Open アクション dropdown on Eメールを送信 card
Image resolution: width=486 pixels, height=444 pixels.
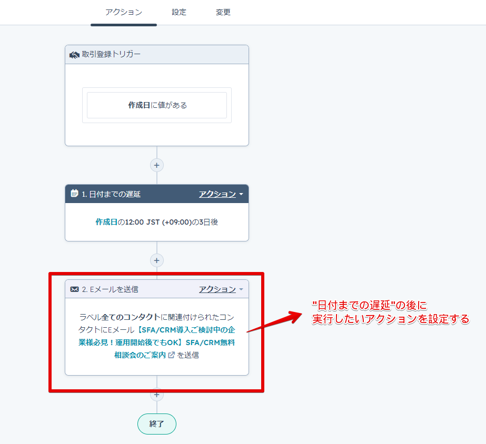[x=221, y=289]
